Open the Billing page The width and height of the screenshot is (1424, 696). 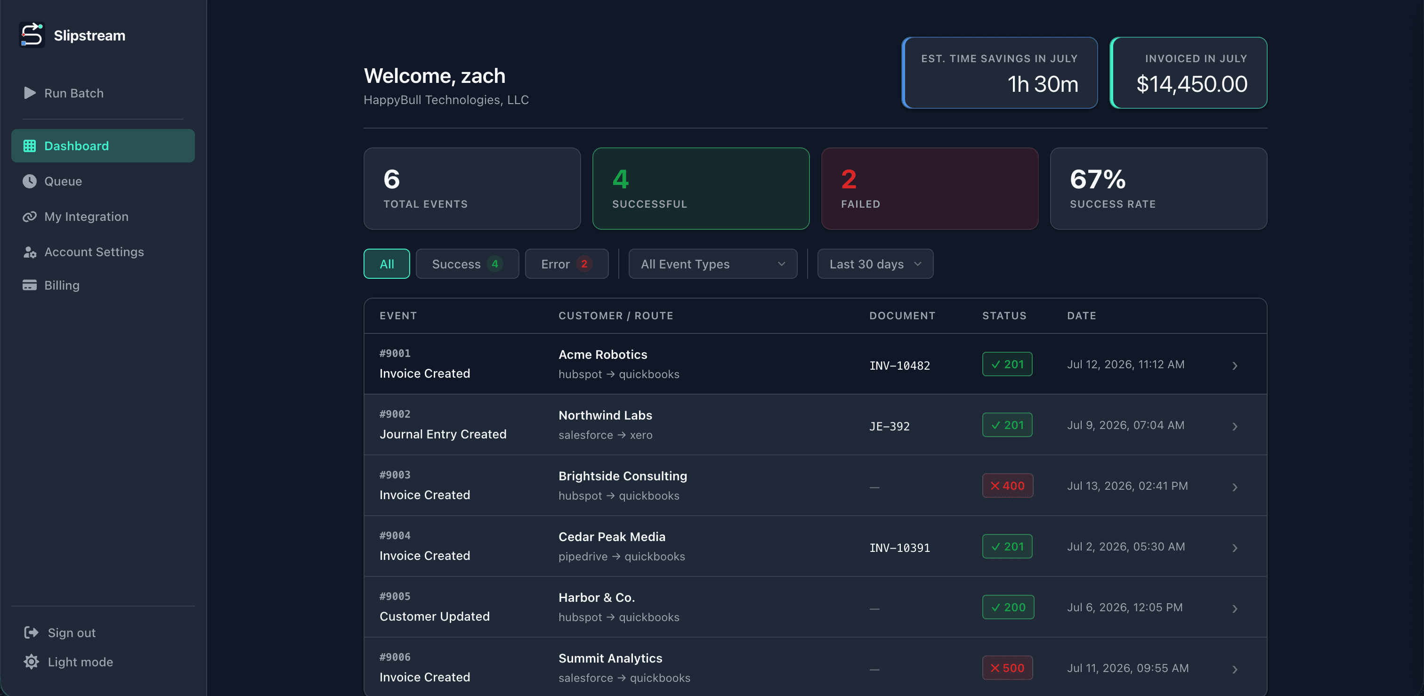tap(103, 285)
